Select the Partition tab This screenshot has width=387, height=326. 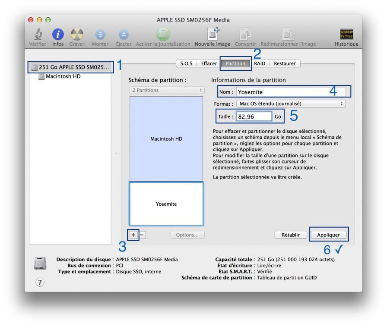point(235,63)
